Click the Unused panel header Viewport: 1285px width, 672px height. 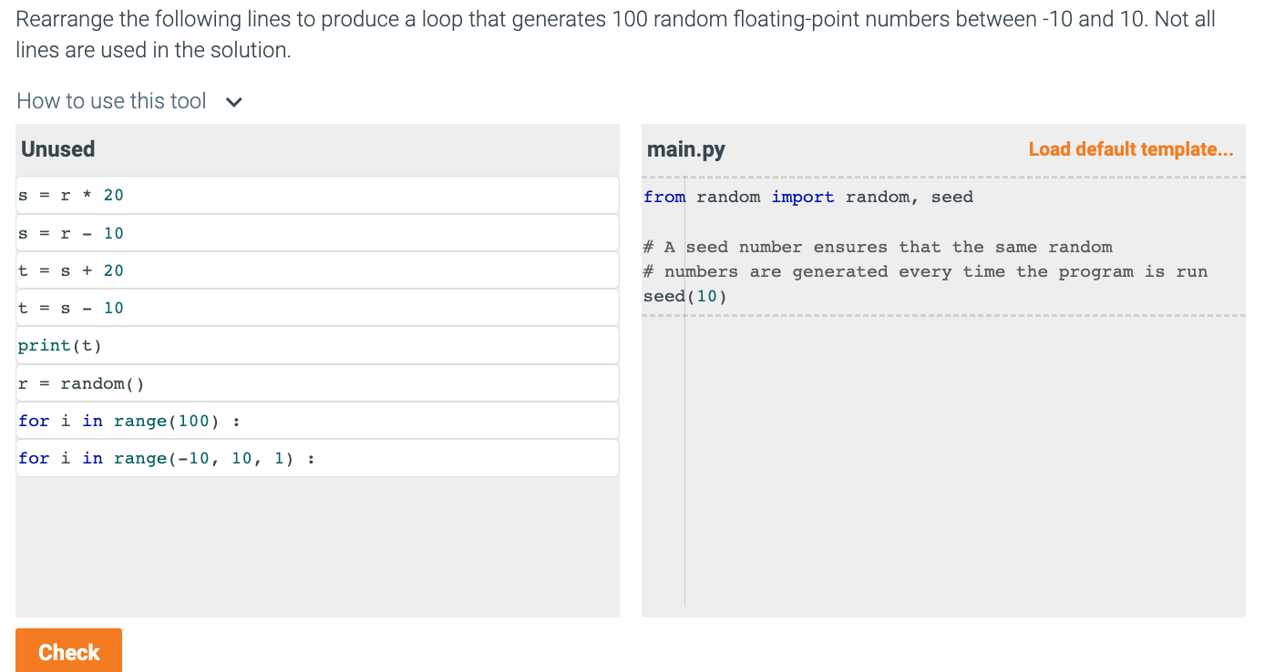[x=57, y=148]
